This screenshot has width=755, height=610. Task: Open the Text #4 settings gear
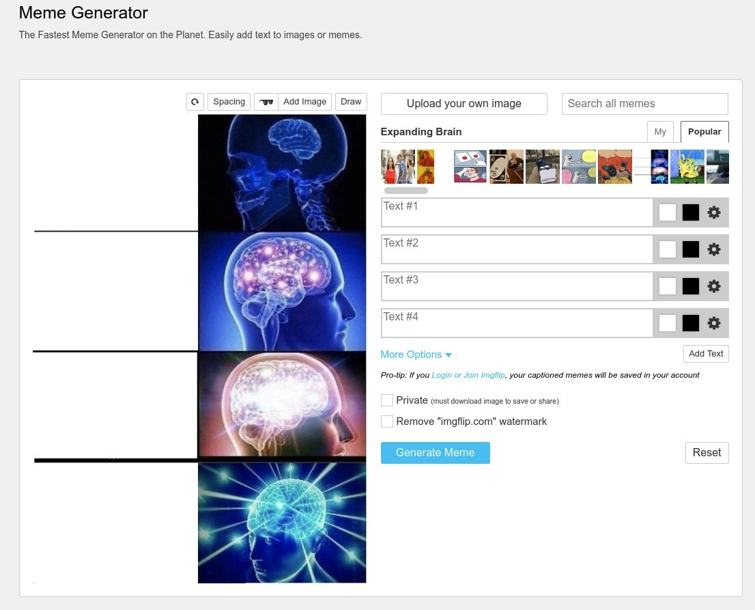tap(713, 323)
